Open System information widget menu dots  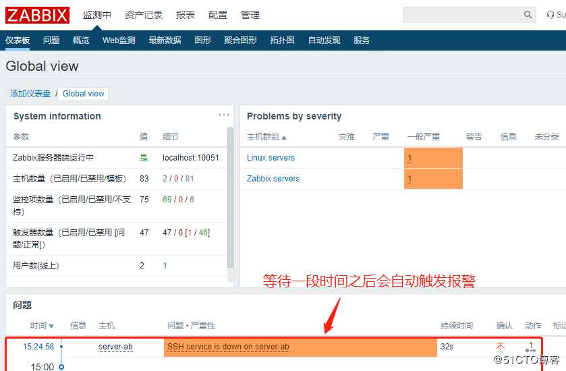(224, 115)
